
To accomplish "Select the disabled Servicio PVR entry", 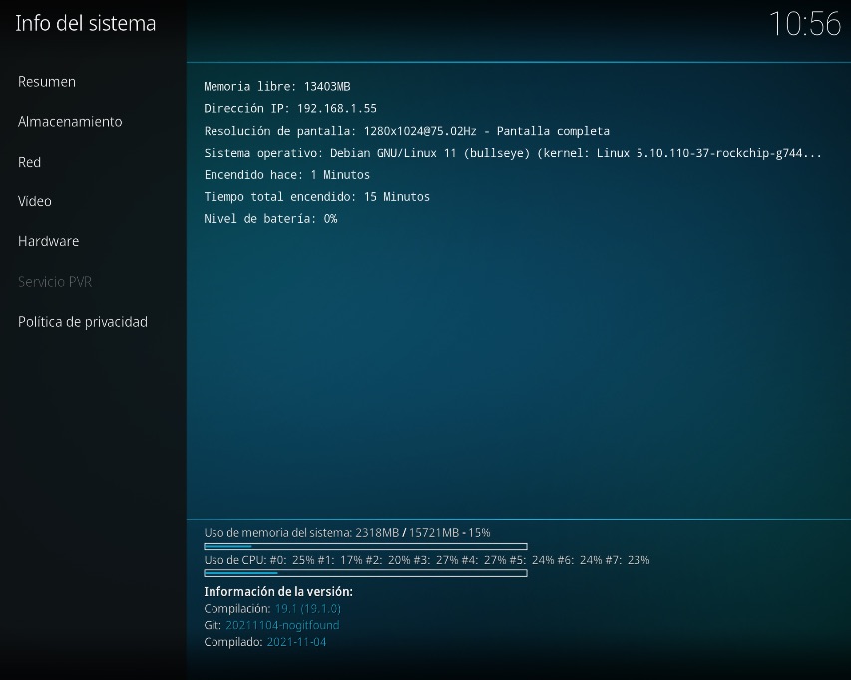I will (55, 282).
